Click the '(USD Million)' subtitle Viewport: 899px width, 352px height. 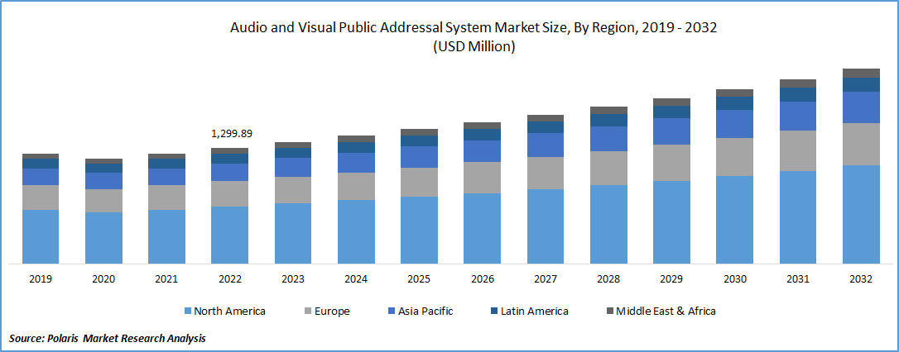(474, 47)
